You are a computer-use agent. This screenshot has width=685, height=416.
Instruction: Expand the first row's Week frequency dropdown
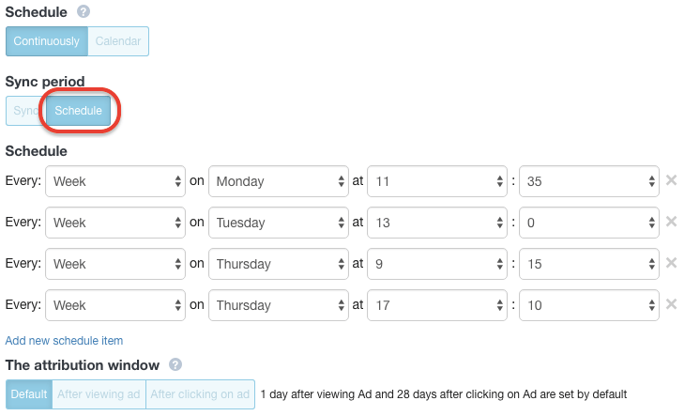pos(115,181)
